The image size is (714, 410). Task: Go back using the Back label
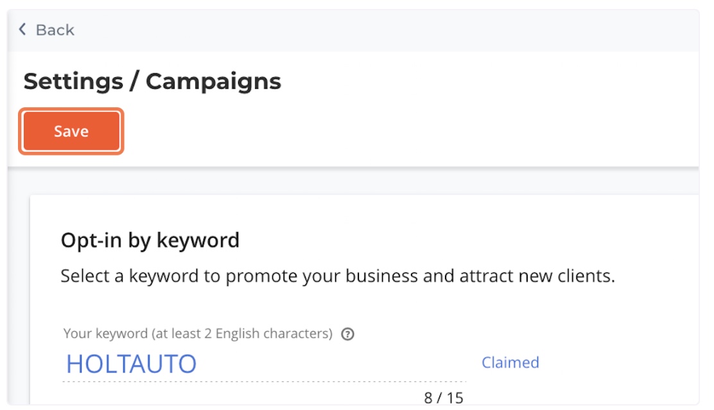(x=55, y=30)
